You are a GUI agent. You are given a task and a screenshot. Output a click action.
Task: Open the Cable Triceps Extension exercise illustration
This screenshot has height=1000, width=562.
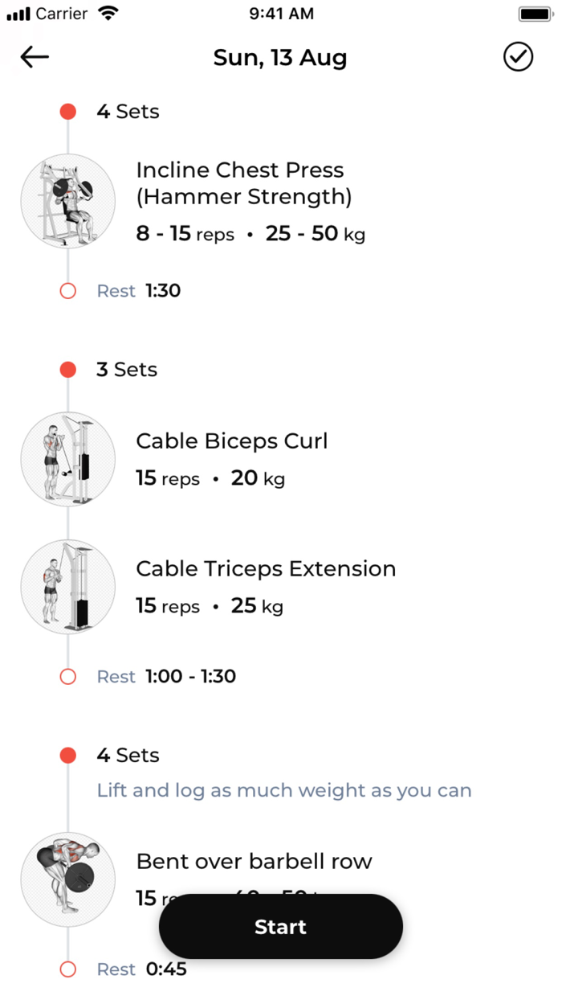pos(68,587)
